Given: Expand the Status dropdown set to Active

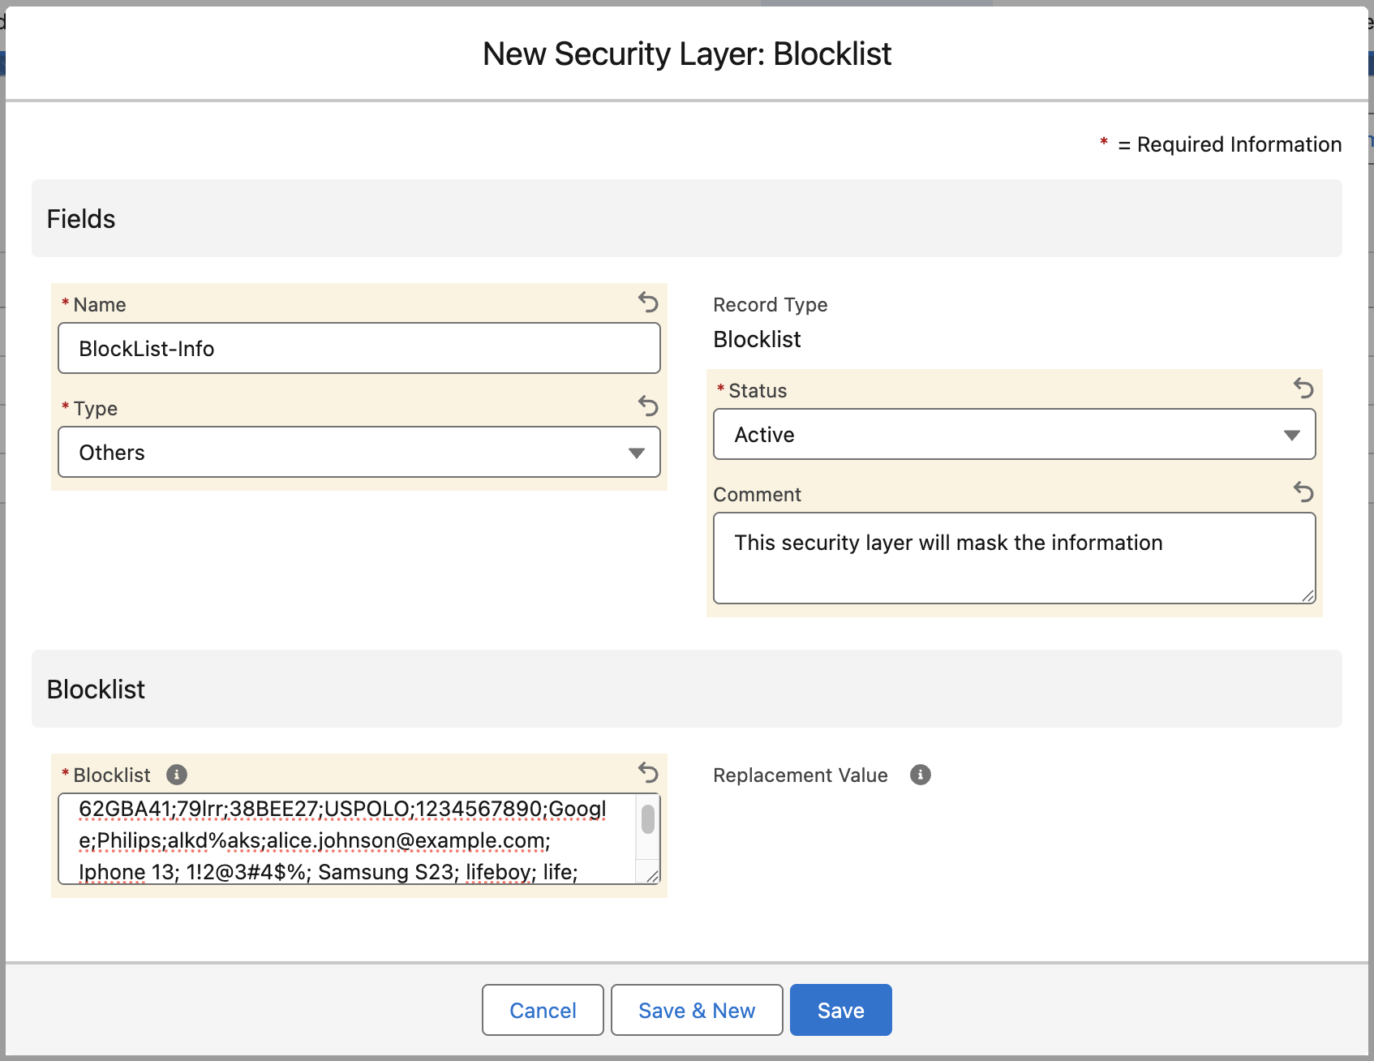Looking at the screenshot, I should pyautogui.click(x=1014, y=435).
